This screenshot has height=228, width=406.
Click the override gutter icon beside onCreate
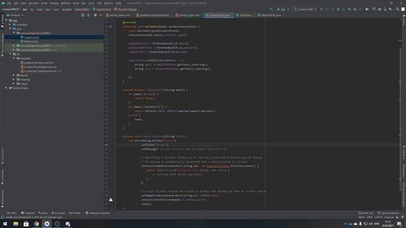(x=110, y=27)
